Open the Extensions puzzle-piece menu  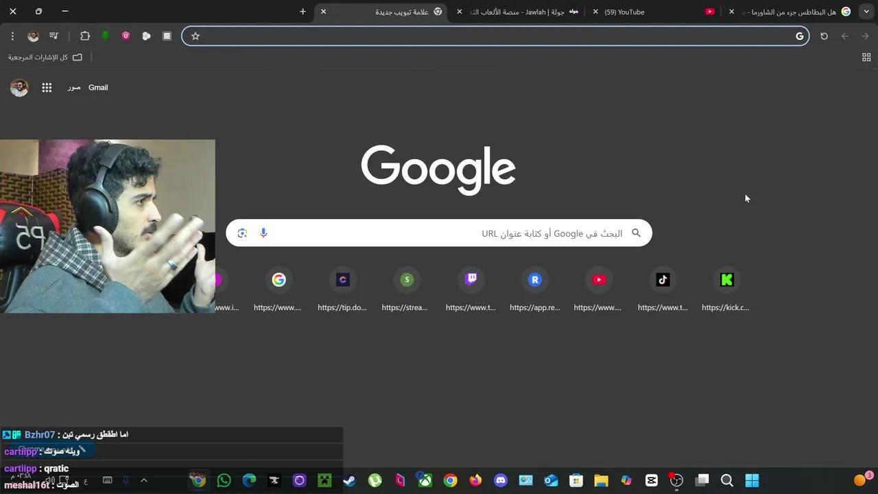[85, 36]
